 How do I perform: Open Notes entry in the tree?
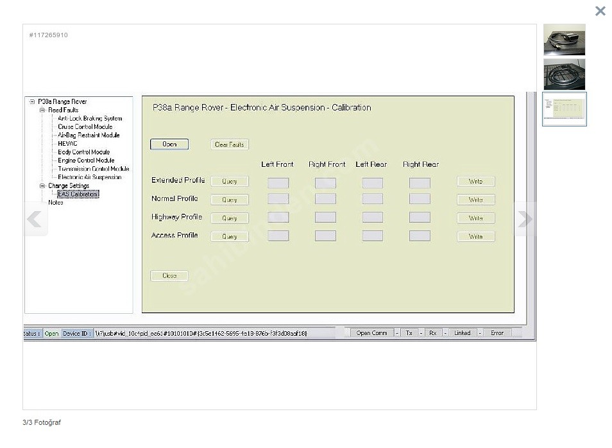click(56, 202)
